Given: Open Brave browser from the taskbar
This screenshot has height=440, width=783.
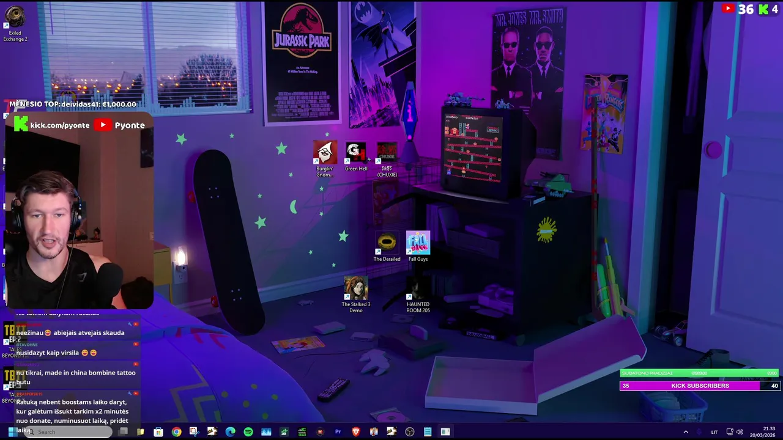Looking at the screenshot, I should (x=356, y=431).
